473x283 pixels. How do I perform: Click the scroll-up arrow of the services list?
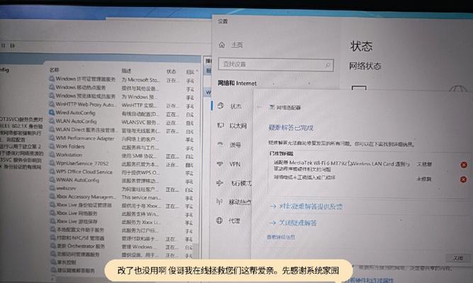197,71
